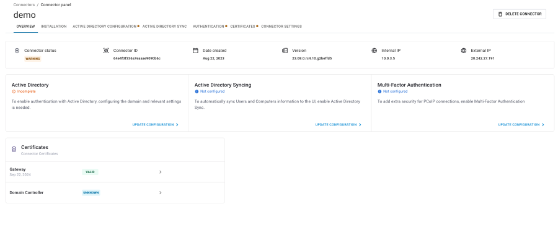This screenshot has width=558, height=230.
Task: Click the Certificates ribbon badge icon
Action: [14, 149]
